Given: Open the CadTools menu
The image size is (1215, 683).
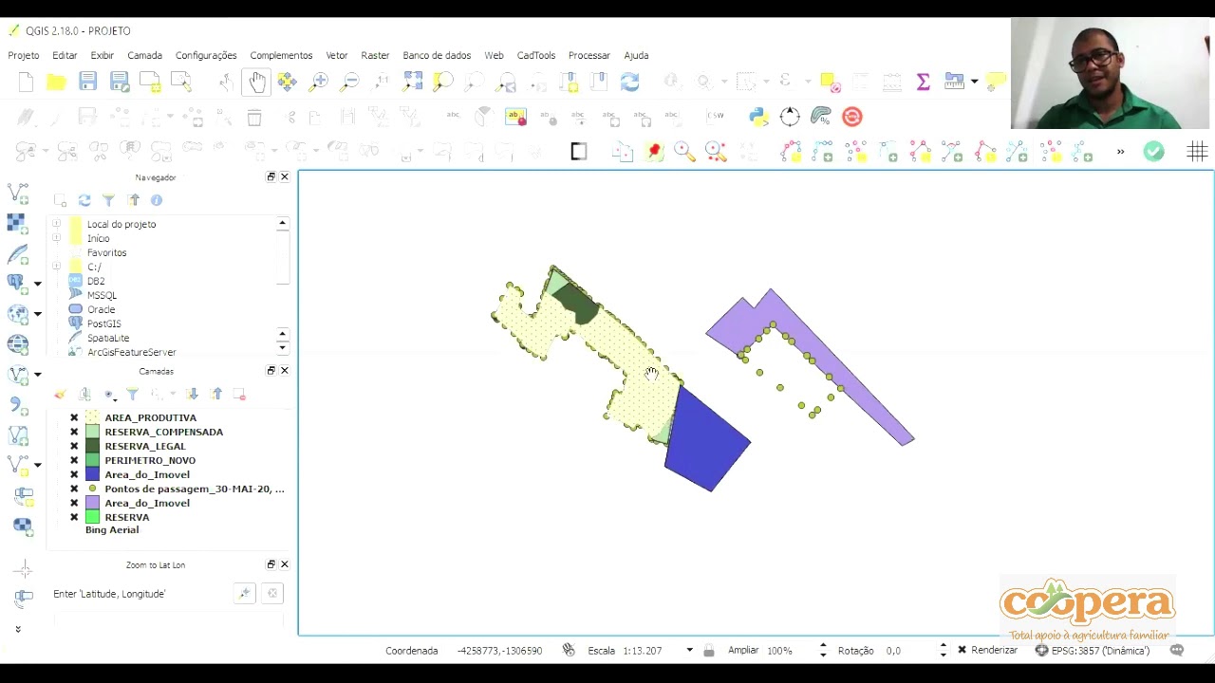Looking at the screenshot, I should 536,55.
